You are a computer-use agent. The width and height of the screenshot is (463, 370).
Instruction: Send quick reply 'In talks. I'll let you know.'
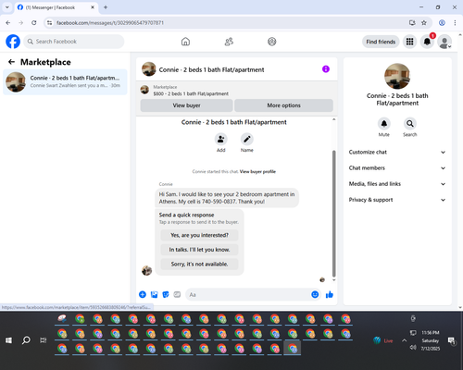pyautogui.click(x=199, y=250)
